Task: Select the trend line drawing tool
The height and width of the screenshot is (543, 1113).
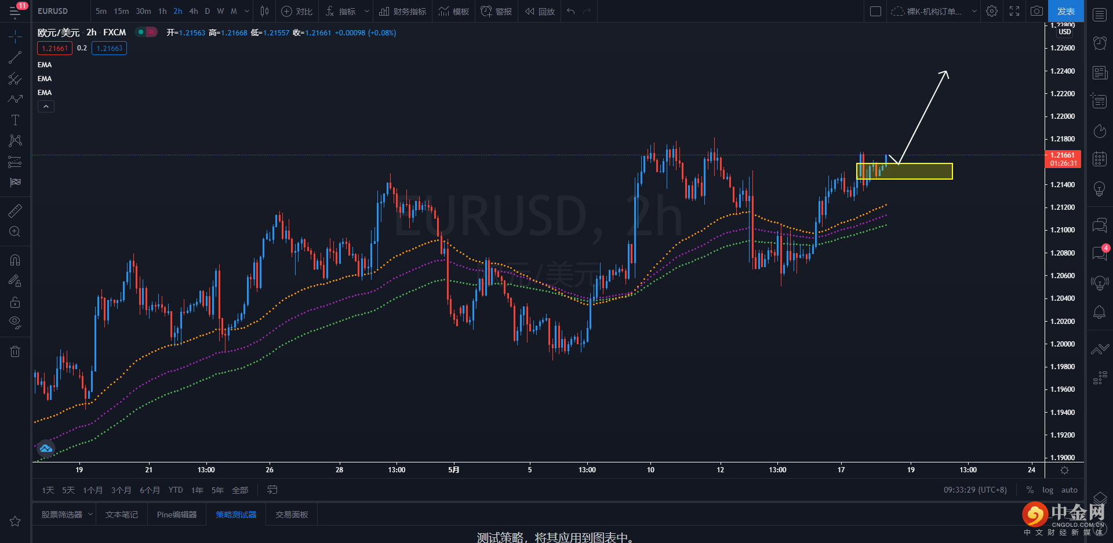Action: tap(15, 57)
